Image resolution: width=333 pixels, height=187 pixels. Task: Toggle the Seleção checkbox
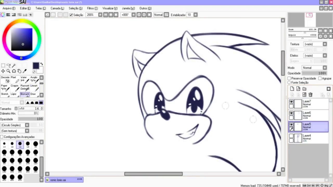(71, 15)
